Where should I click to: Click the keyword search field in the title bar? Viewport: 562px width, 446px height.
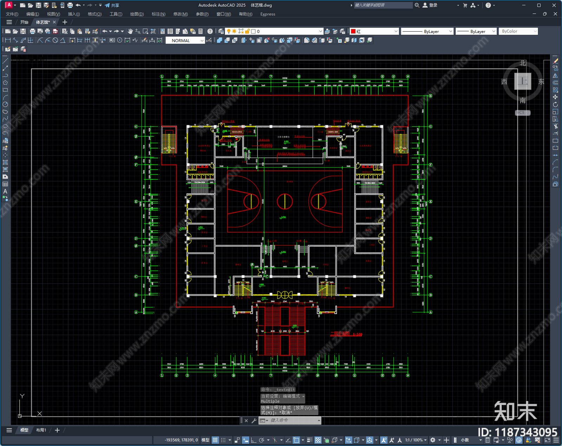pos(383,5)
